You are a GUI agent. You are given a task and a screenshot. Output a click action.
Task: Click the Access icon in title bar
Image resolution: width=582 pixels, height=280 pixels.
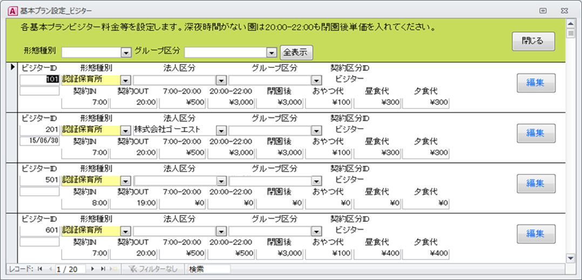tap(10, 10)
